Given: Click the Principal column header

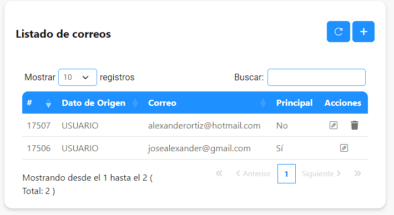Looking at the screenshot, I should click(x=294, y=103).
